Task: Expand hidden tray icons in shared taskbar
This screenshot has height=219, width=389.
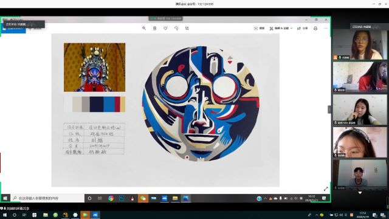Action: click(265, 198)
